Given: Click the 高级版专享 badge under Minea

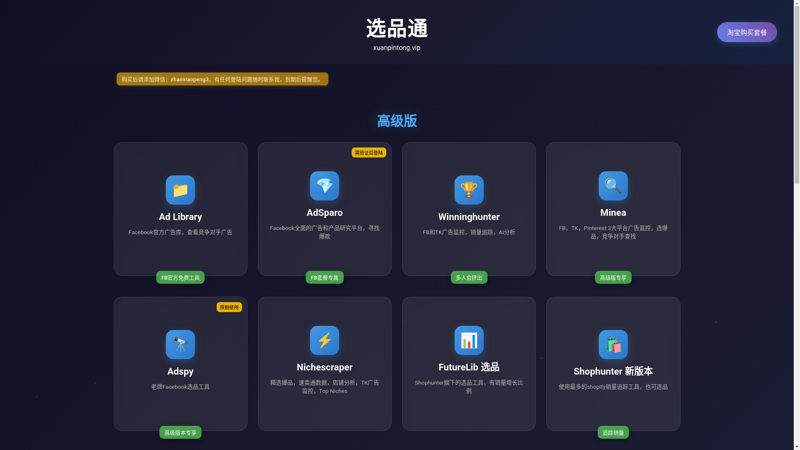Looking at the screenshot, I should click(x=613, y=277).
